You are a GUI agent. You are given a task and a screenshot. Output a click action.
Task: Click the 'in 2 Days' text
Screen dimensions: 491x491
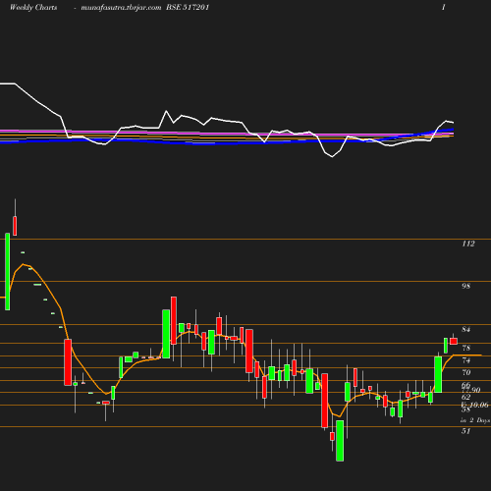(x=475, y=420)
